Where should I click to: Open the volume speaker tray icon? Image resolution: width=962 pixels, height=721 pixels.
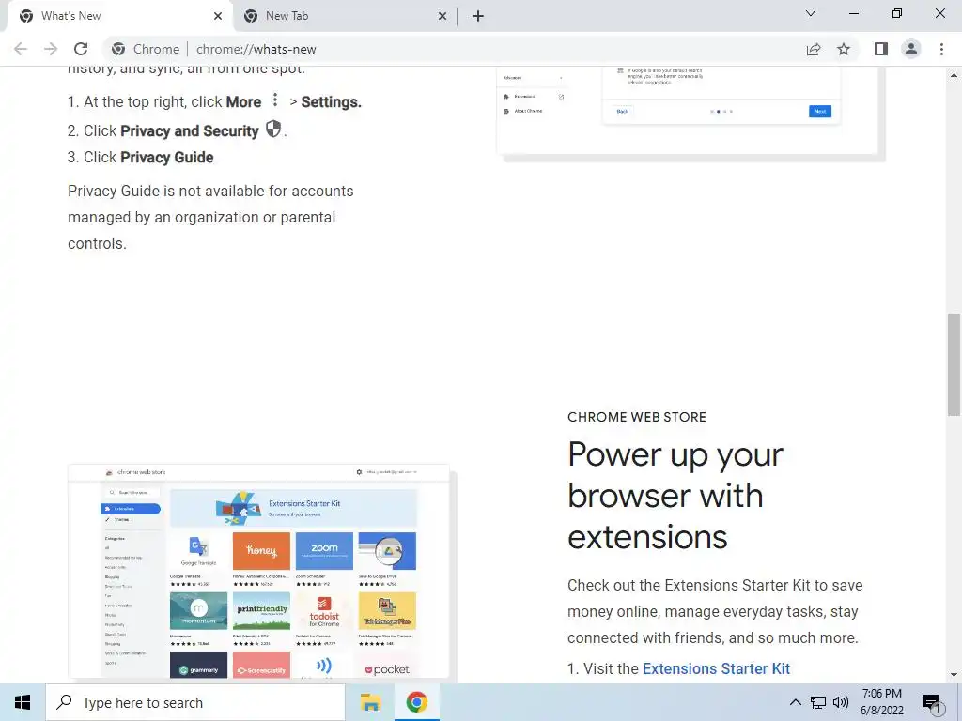click(841, 702)
